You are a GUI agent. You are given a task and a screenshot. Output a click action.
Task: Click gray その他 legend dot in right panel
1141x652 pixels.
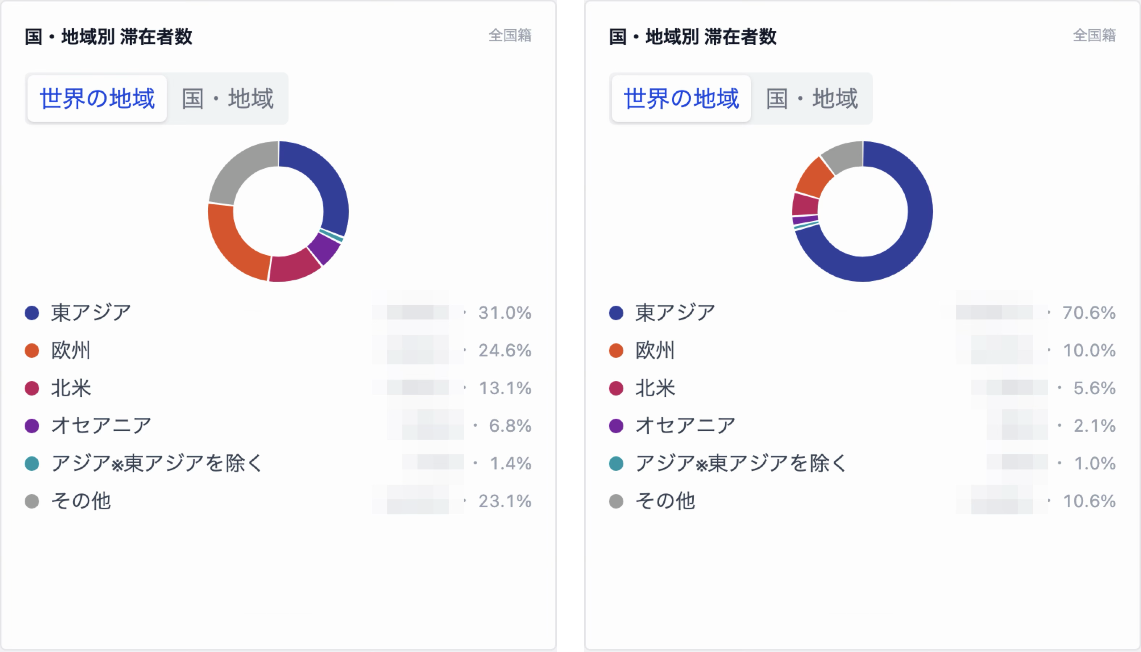point(616,501)
